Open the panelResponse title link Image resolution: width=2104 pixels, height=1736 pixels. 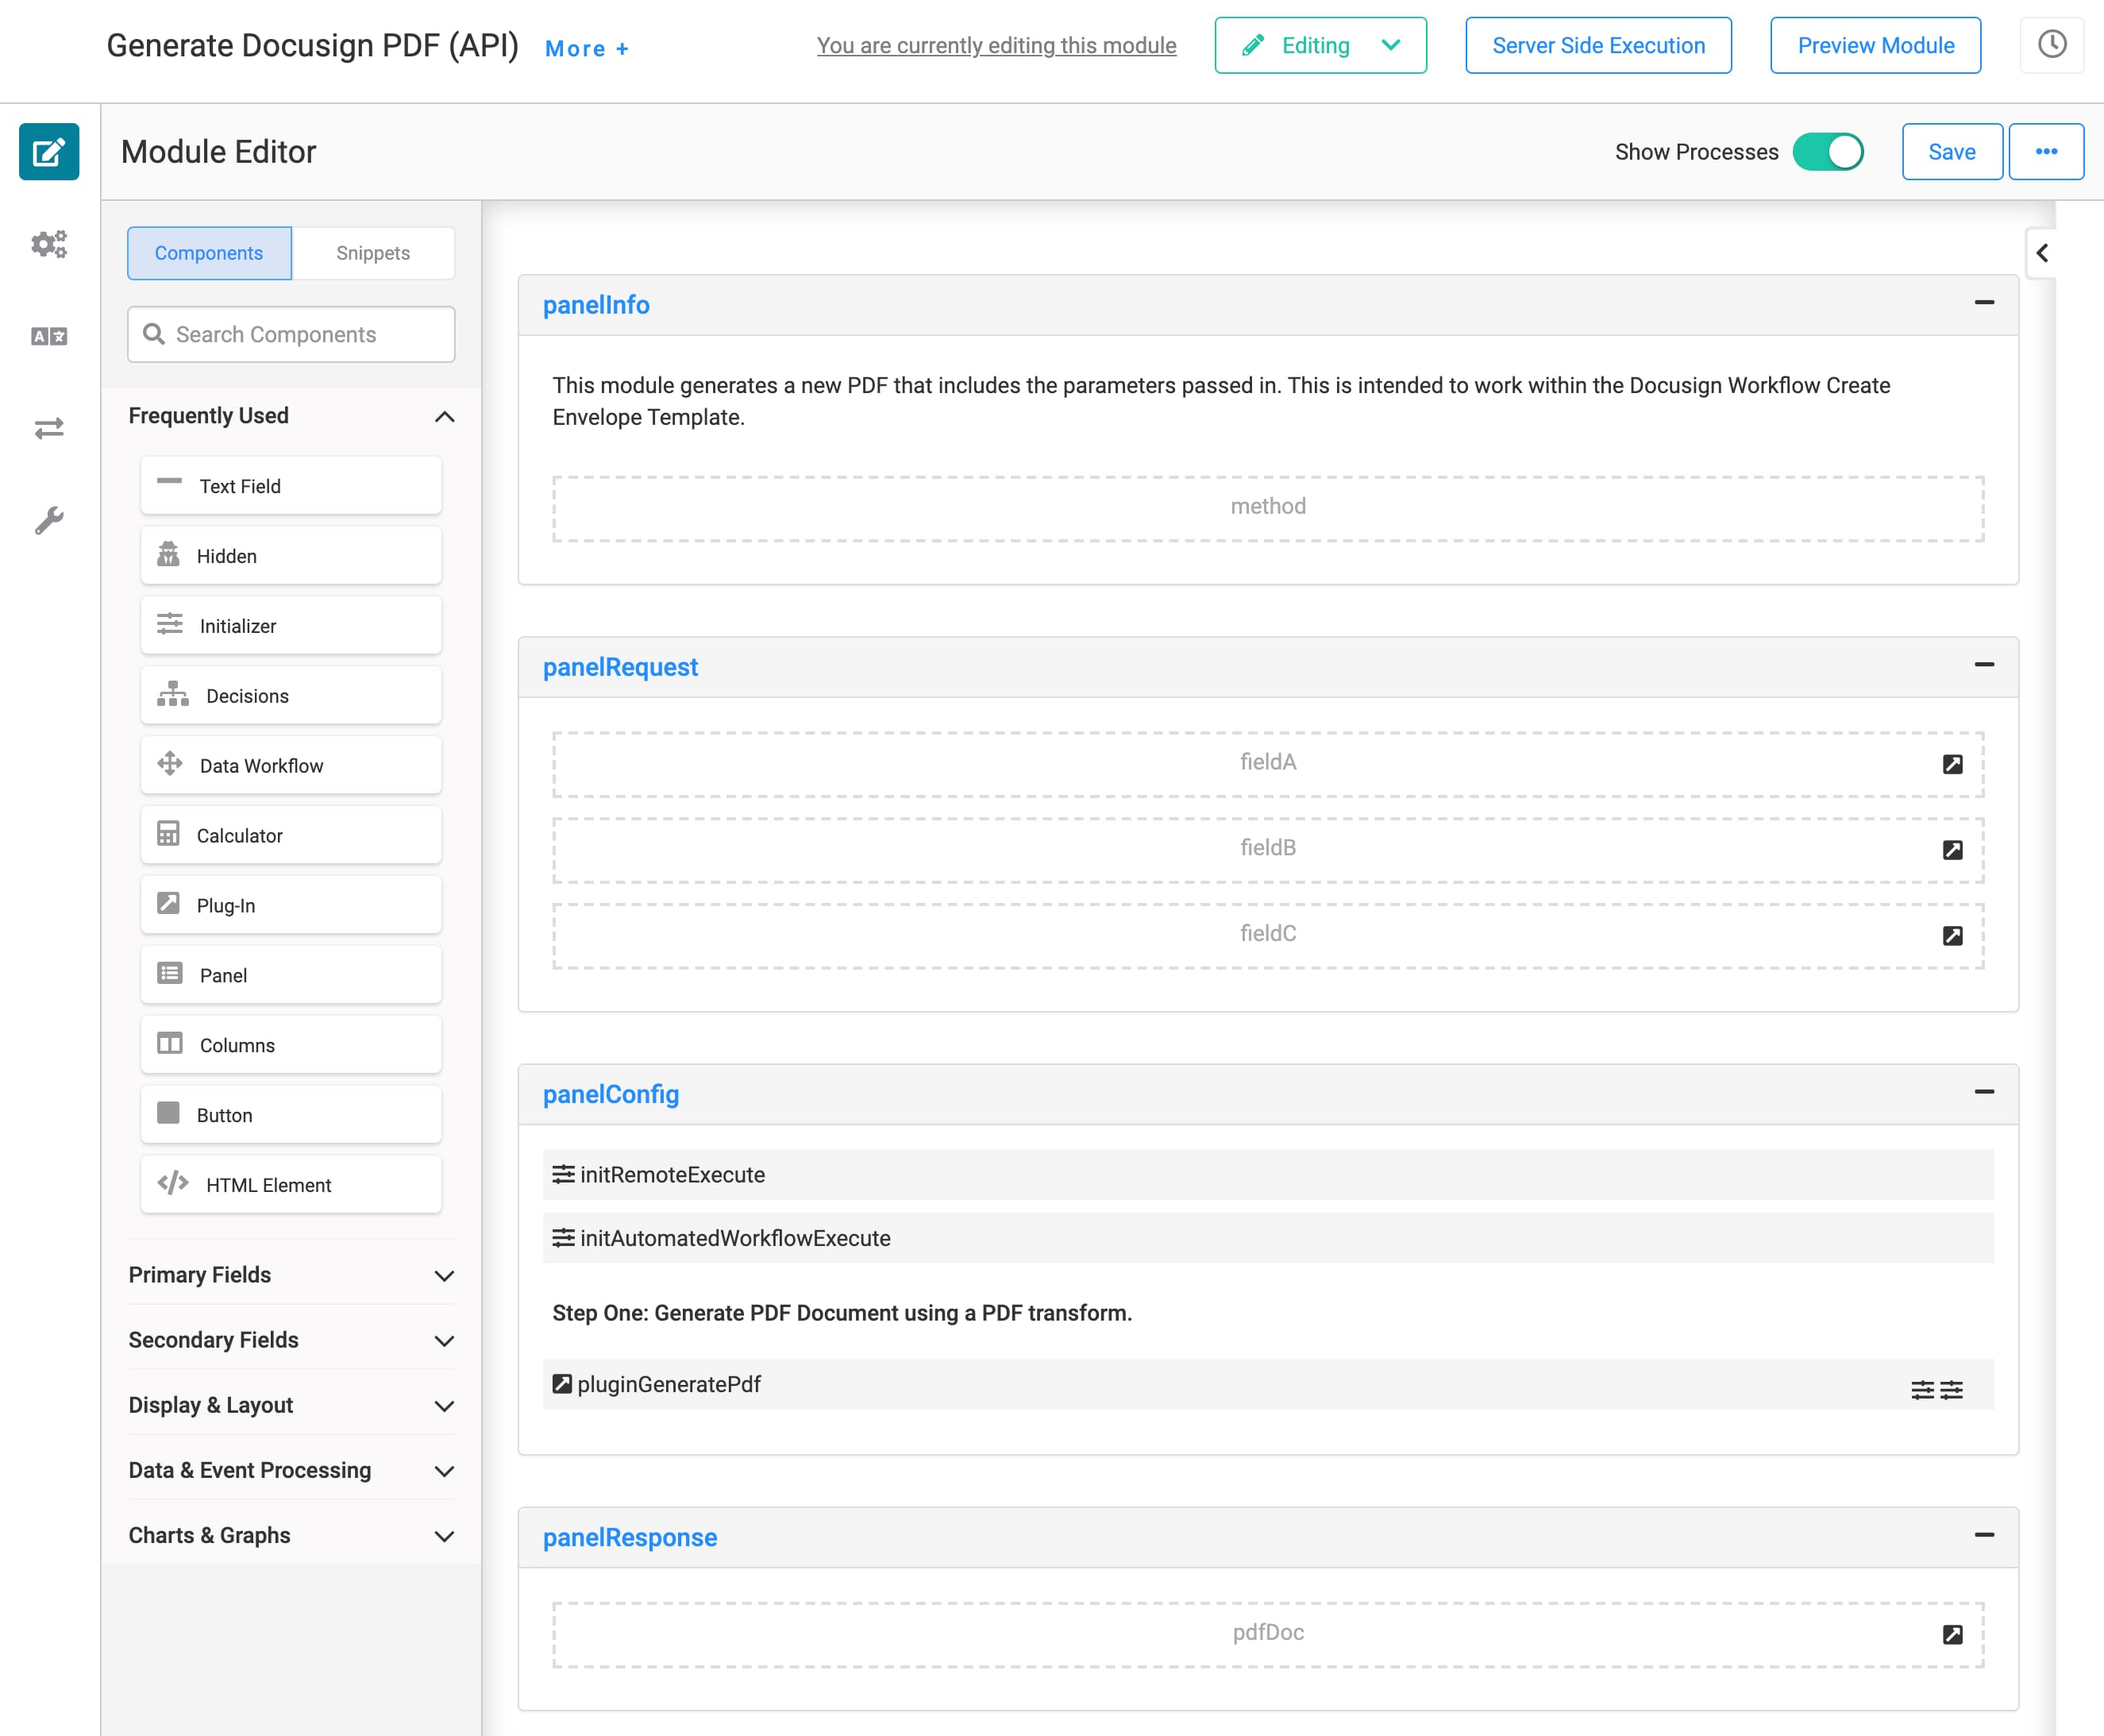630,1537
